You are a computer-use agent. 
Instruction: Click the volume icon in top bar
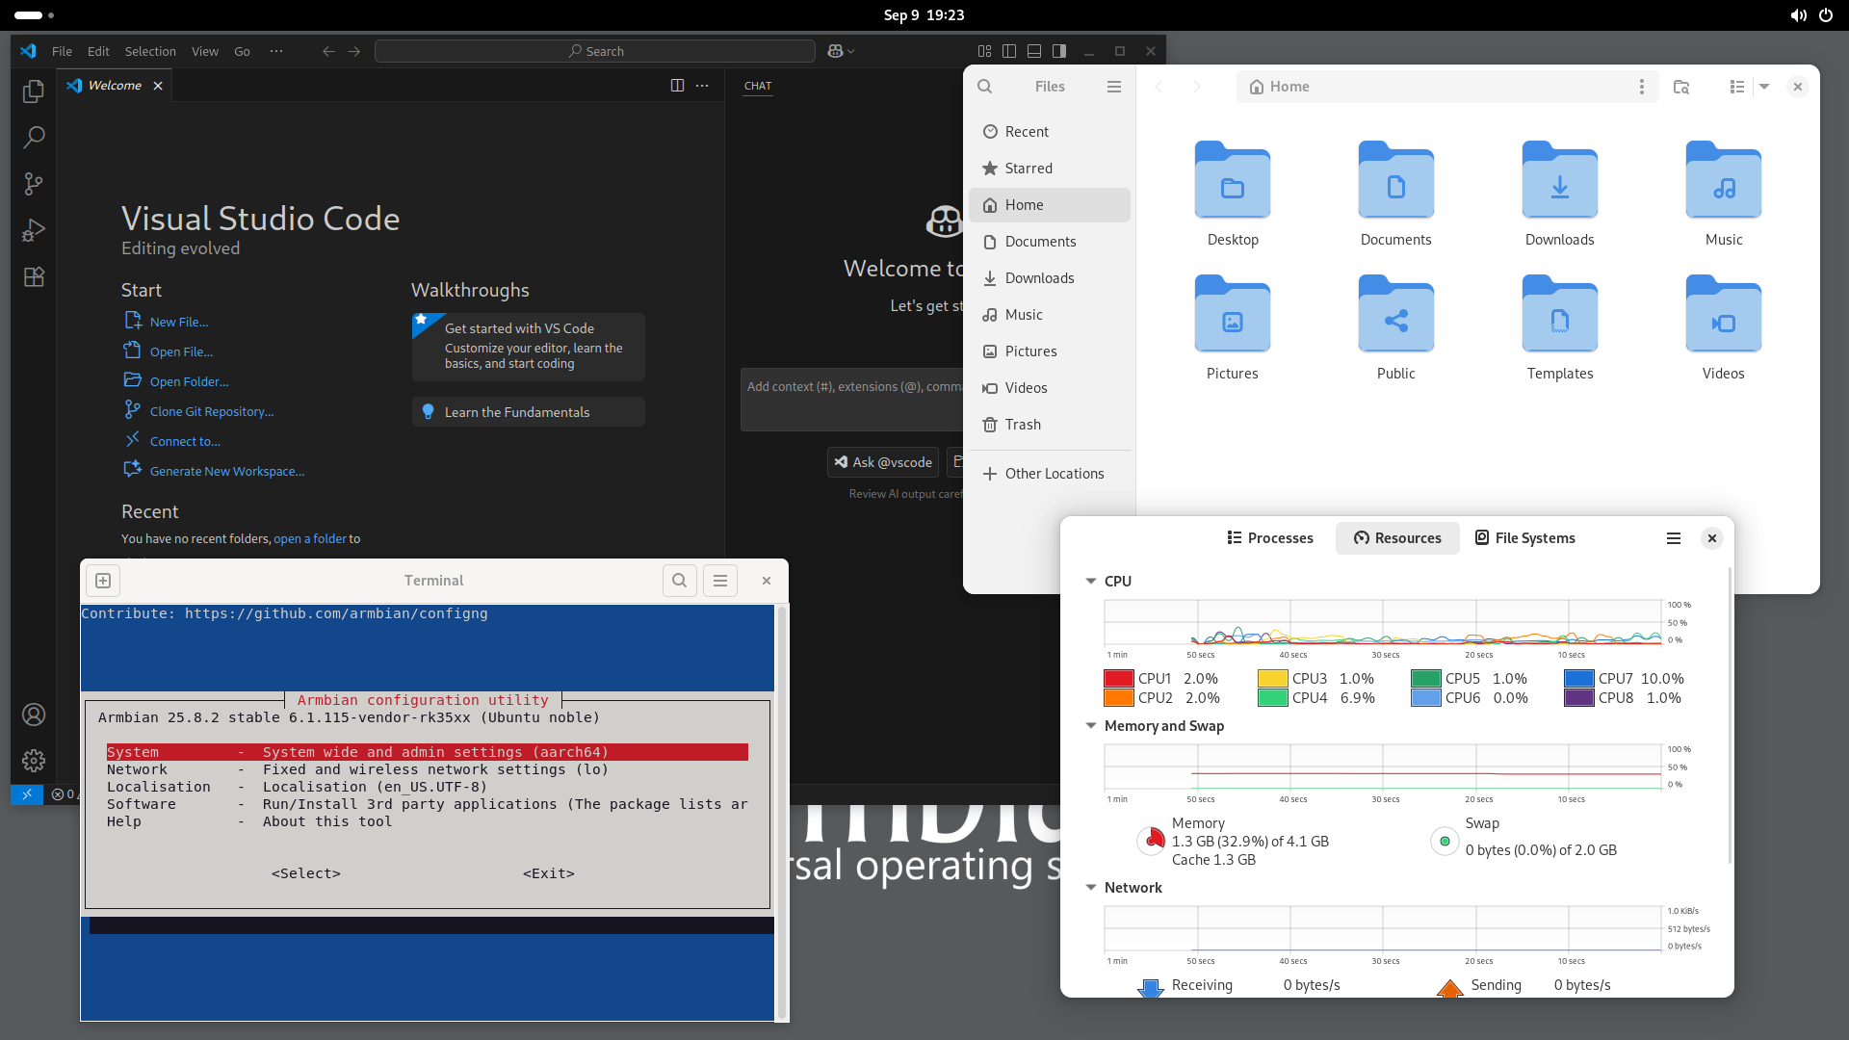click(1798, 15)
